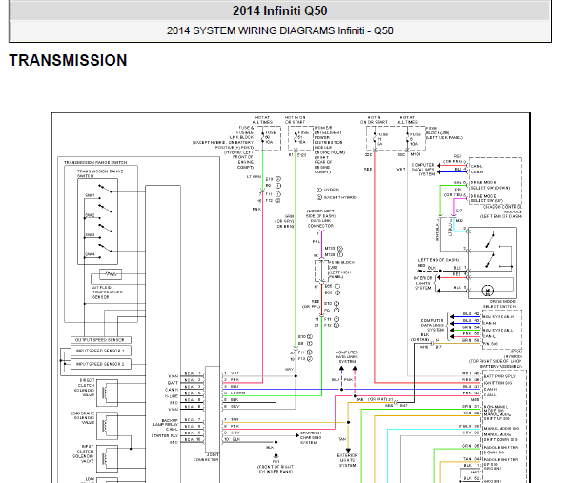Click the 'STARTER RLY' label
Image resolution: width=572 pixels, height=483 pixels.
(165, 435)
